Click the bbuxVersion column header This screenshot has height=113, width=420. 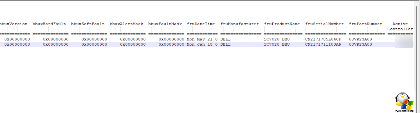(x=14, y=24)
